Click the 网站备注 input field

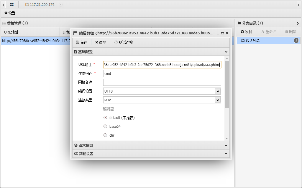click(162, 82)
